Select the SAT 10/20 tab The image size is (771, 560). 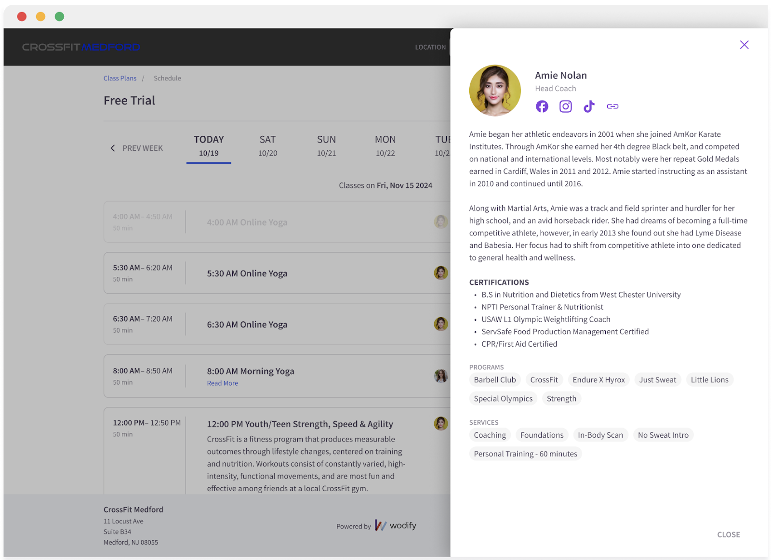tap(267, 146)
